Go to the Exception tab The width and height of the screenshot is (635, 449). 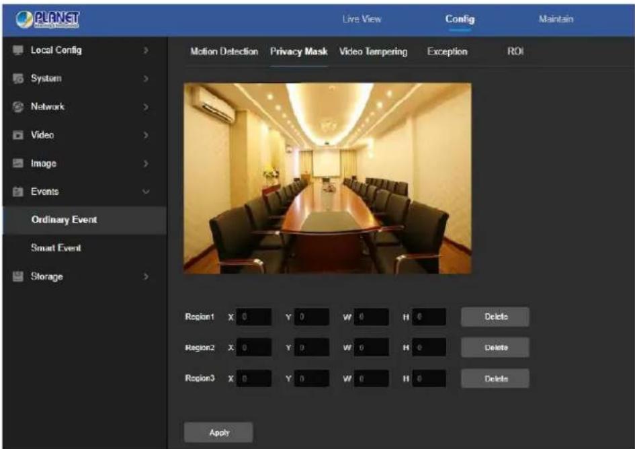[x=447, y=52]
